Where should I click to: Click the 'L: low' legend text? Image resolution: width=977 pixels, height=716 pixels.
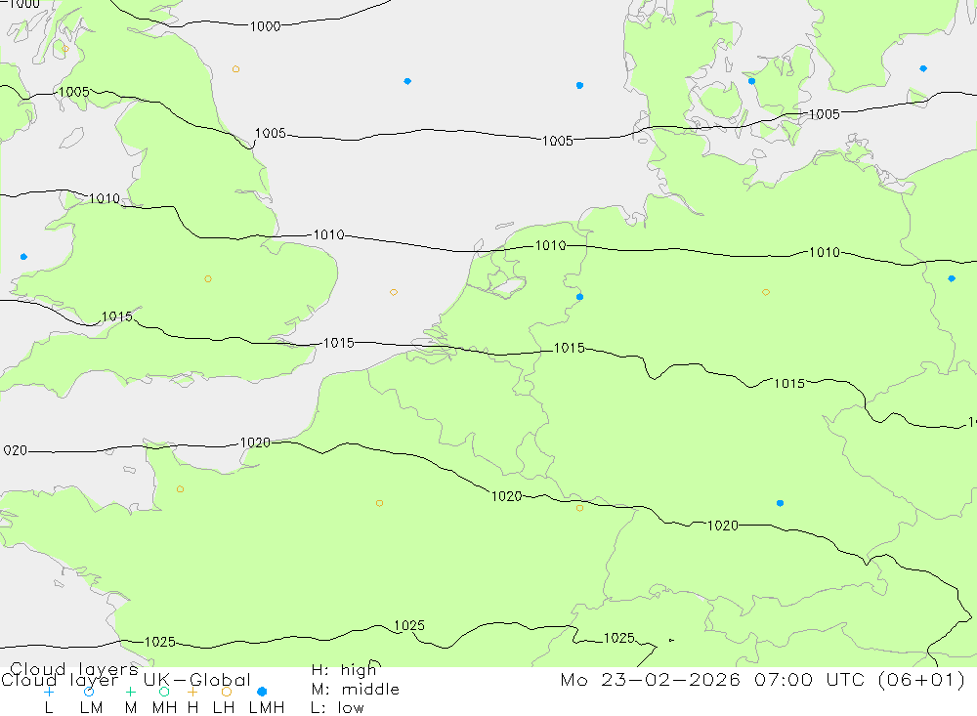(x=337, y=708)
